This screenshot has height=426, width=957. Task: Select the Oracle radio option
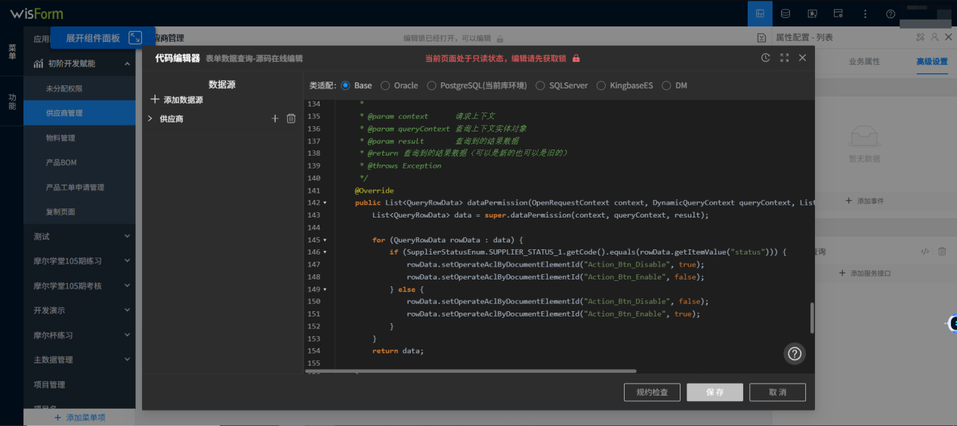click(x=385, y=85)
